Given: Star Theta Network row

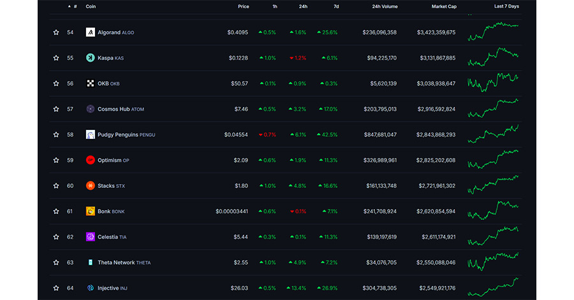Looking at the screenshot, I should [x=56, y=262].
